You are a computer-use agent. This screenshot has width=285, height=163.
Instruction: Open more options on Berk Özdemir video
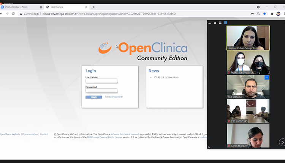click(266, 78)
